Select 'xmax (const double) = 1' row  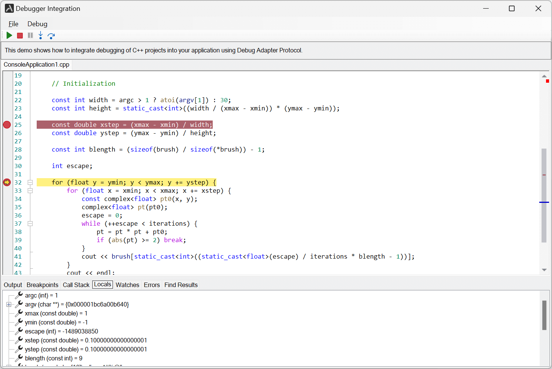click(x=56, y=314)
